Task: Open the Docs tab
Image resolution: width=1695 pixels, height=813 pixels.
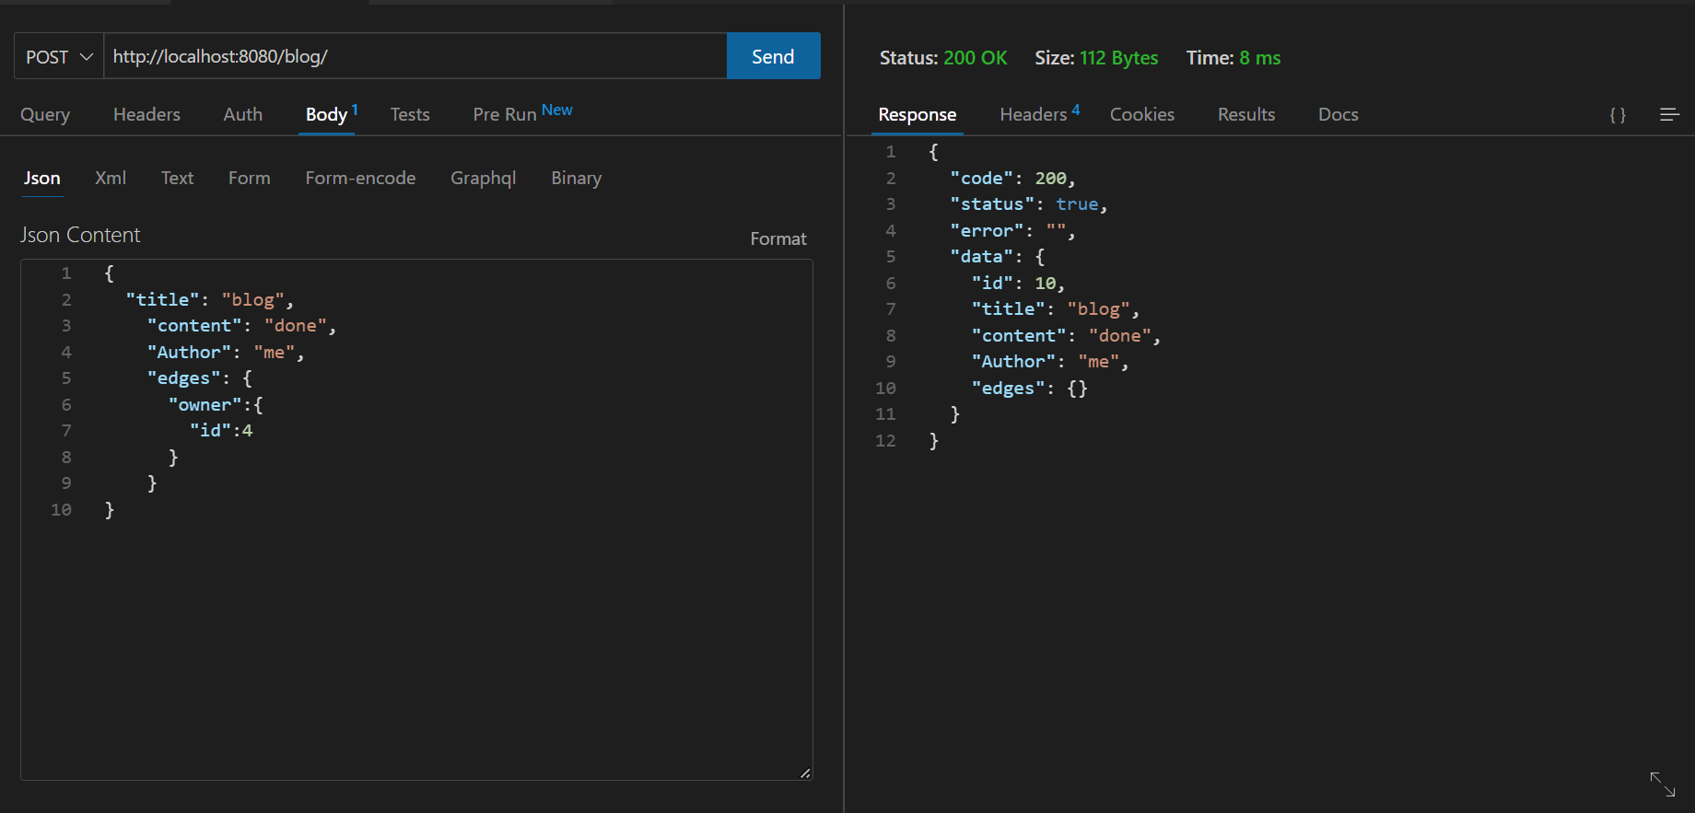Action: point(1338,114)
